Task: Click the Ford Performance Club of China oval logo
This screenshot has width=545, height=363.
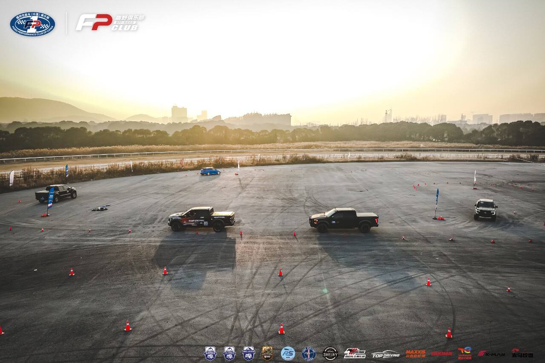Action: click(x=32, y=24)
